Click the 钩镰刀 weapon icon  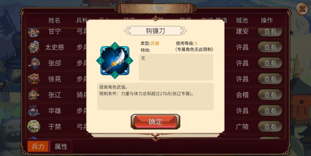[115, 61]
